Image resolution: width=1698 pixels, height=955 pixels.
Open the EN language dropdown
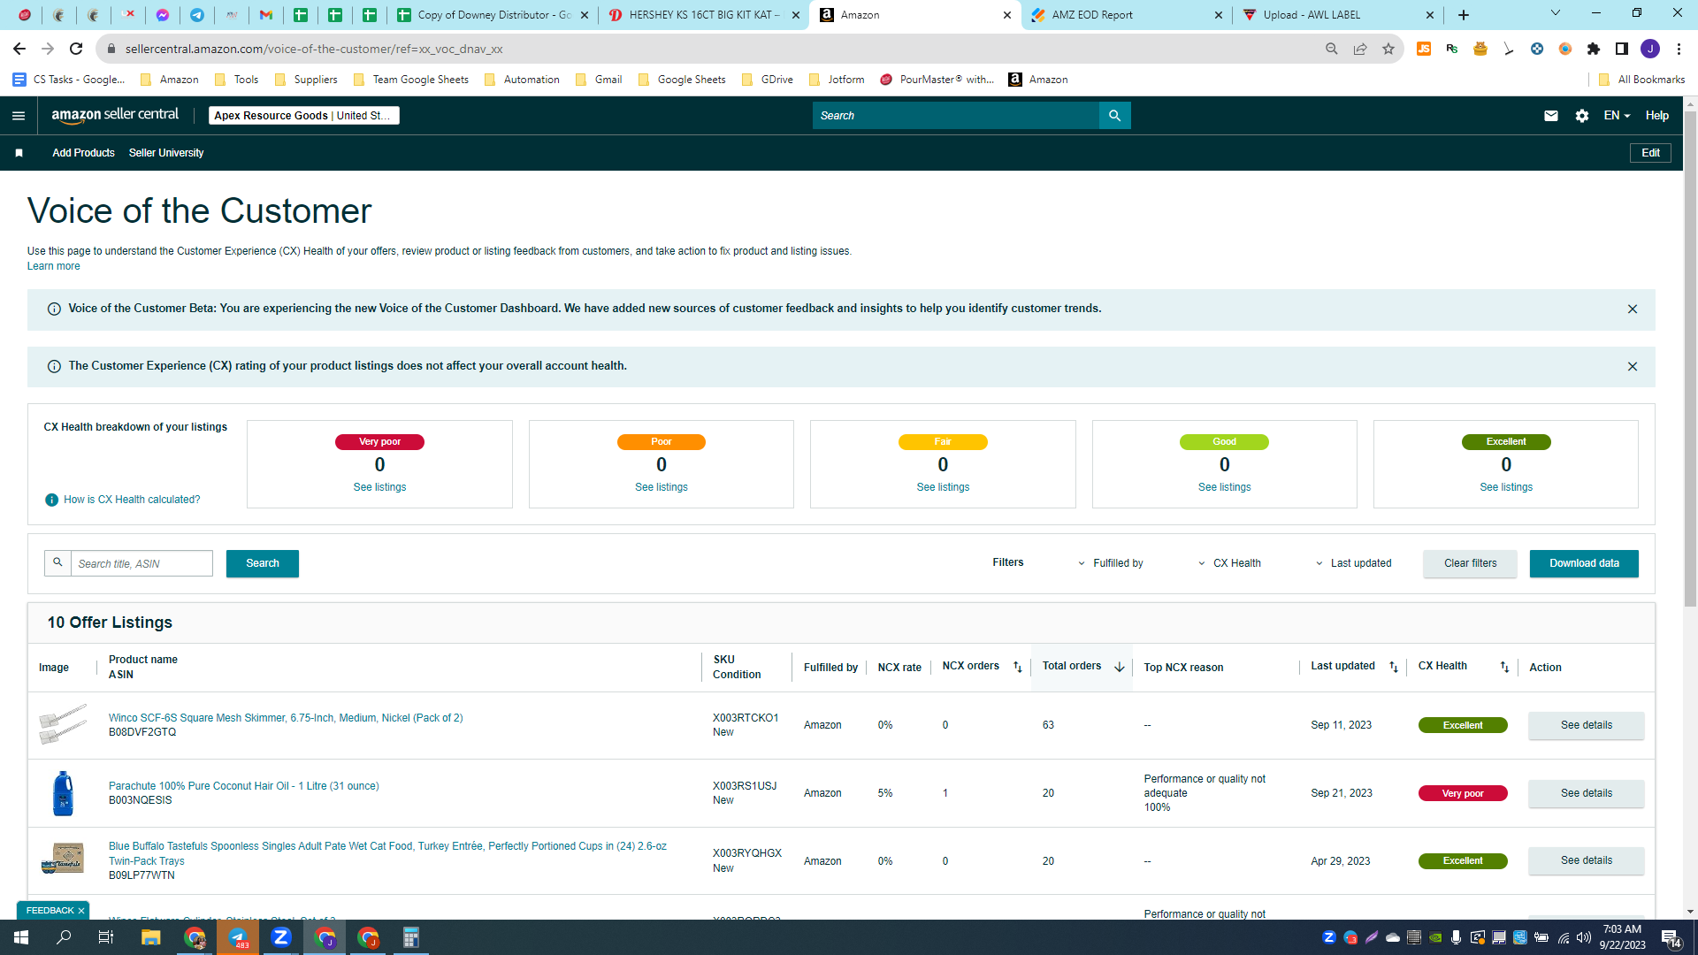pos(1617,116)
